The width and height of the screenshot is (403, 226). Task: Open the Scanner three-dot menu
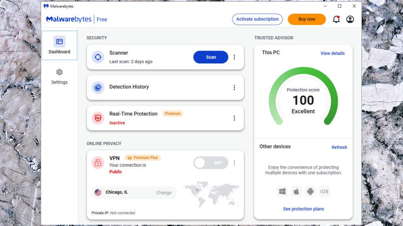(234, 57)
